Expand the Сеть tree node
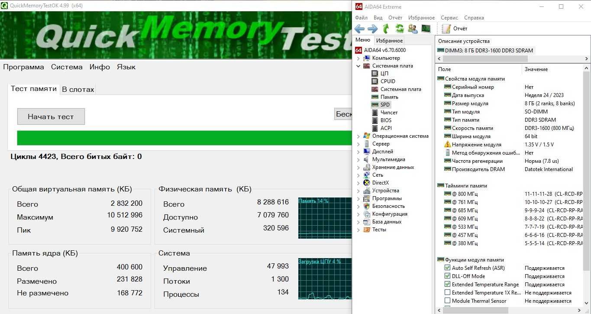This screenshot has width=591, height=314. click(358, 175)
